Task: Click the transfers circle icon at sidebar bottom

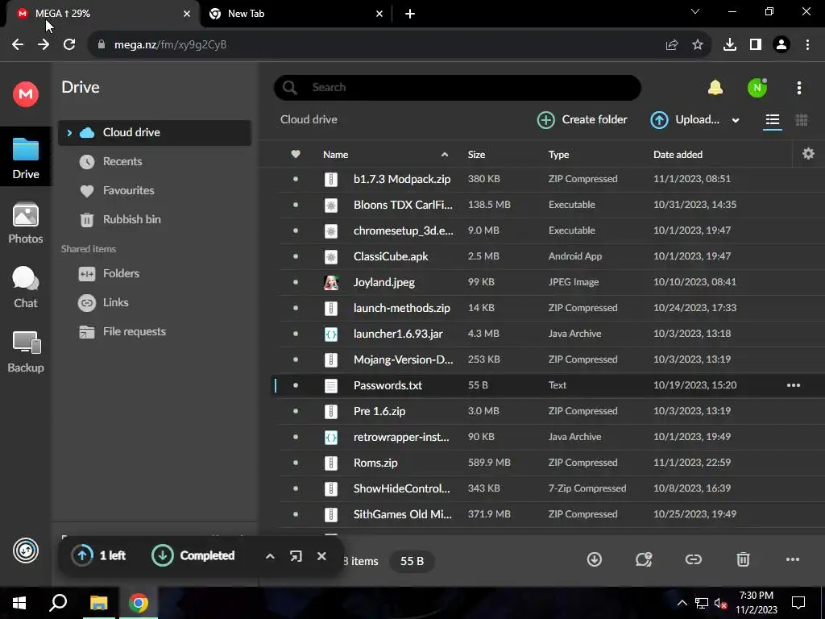Action: pos(25,550)
